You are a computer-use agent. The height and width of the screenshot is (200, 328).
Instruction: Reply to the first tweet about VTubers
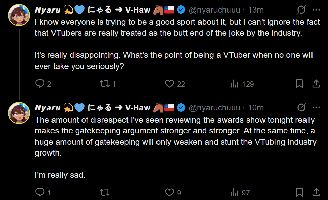(40, 84)
